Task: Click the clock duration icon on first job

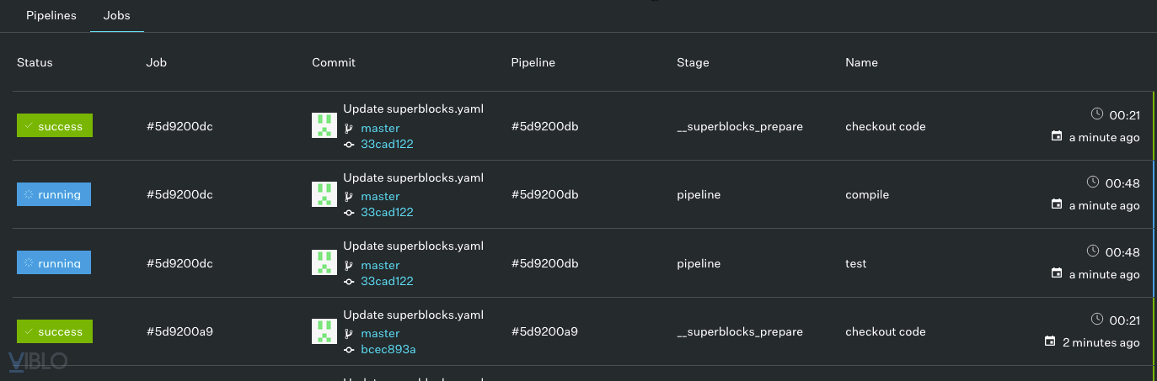Action: (1096, 114)
